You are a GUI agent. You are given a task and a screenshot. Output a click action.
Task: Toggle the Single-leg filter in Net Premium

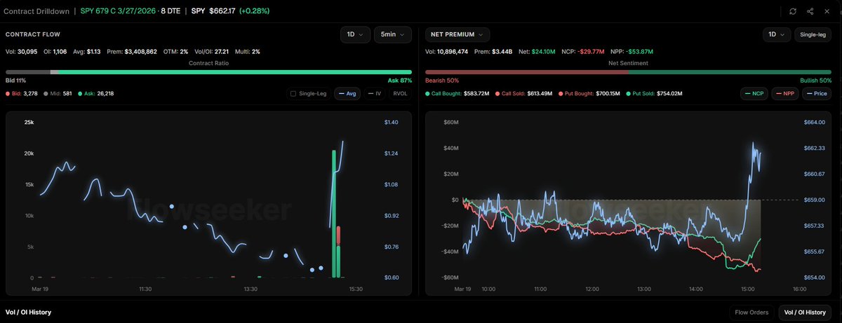click(813, 34)
